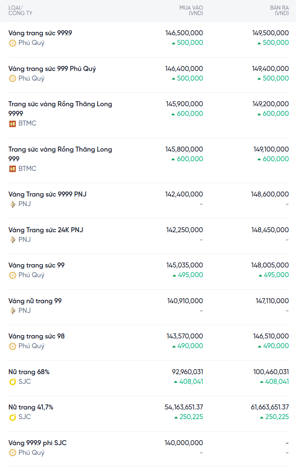Click Phú Quý logo under Vàng 999.9 phi SJC
Image resolution: width=296 pixels, height=467 pixels.
[x=13, y=453]
